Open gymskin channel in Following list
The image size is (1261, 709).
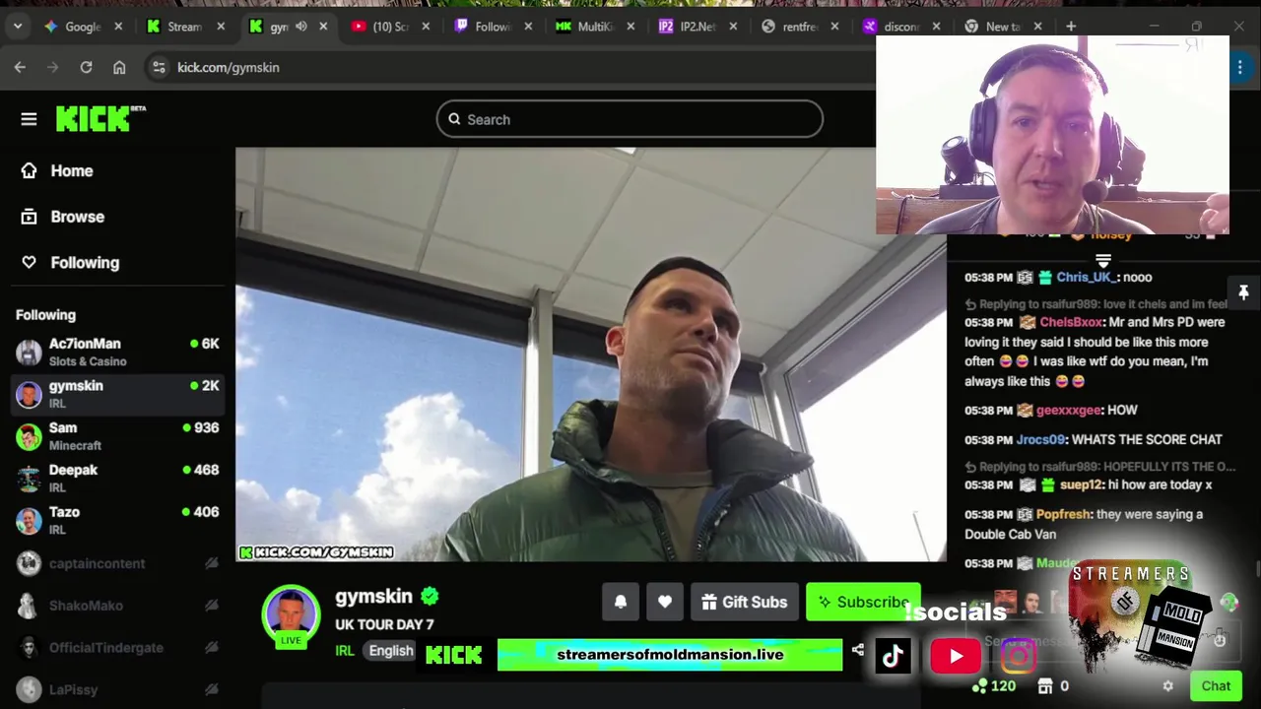pyautogui.click(x=117, y=394)
